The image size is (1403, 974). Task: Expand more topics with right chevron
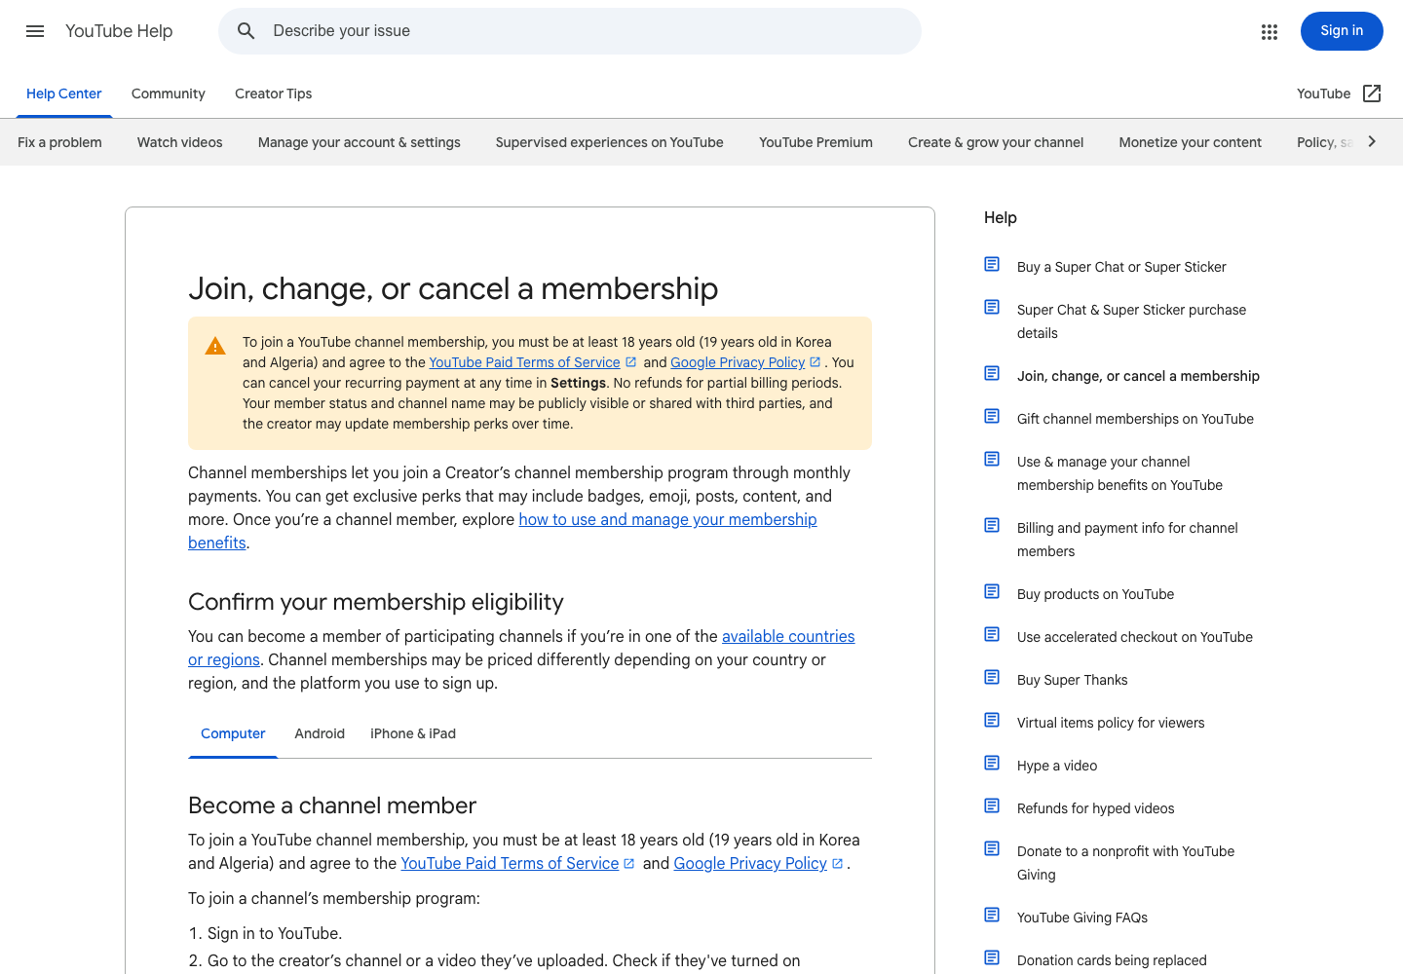click(x=1372, y=141)
